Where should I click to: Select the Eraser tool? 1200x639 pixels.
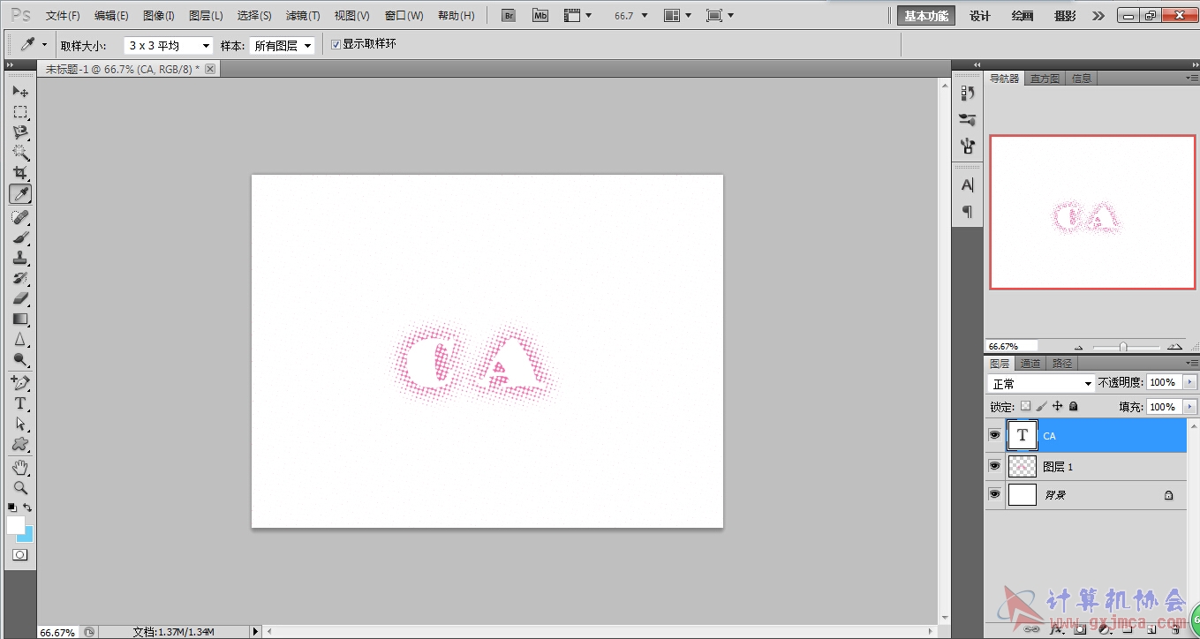pos(20,298)
